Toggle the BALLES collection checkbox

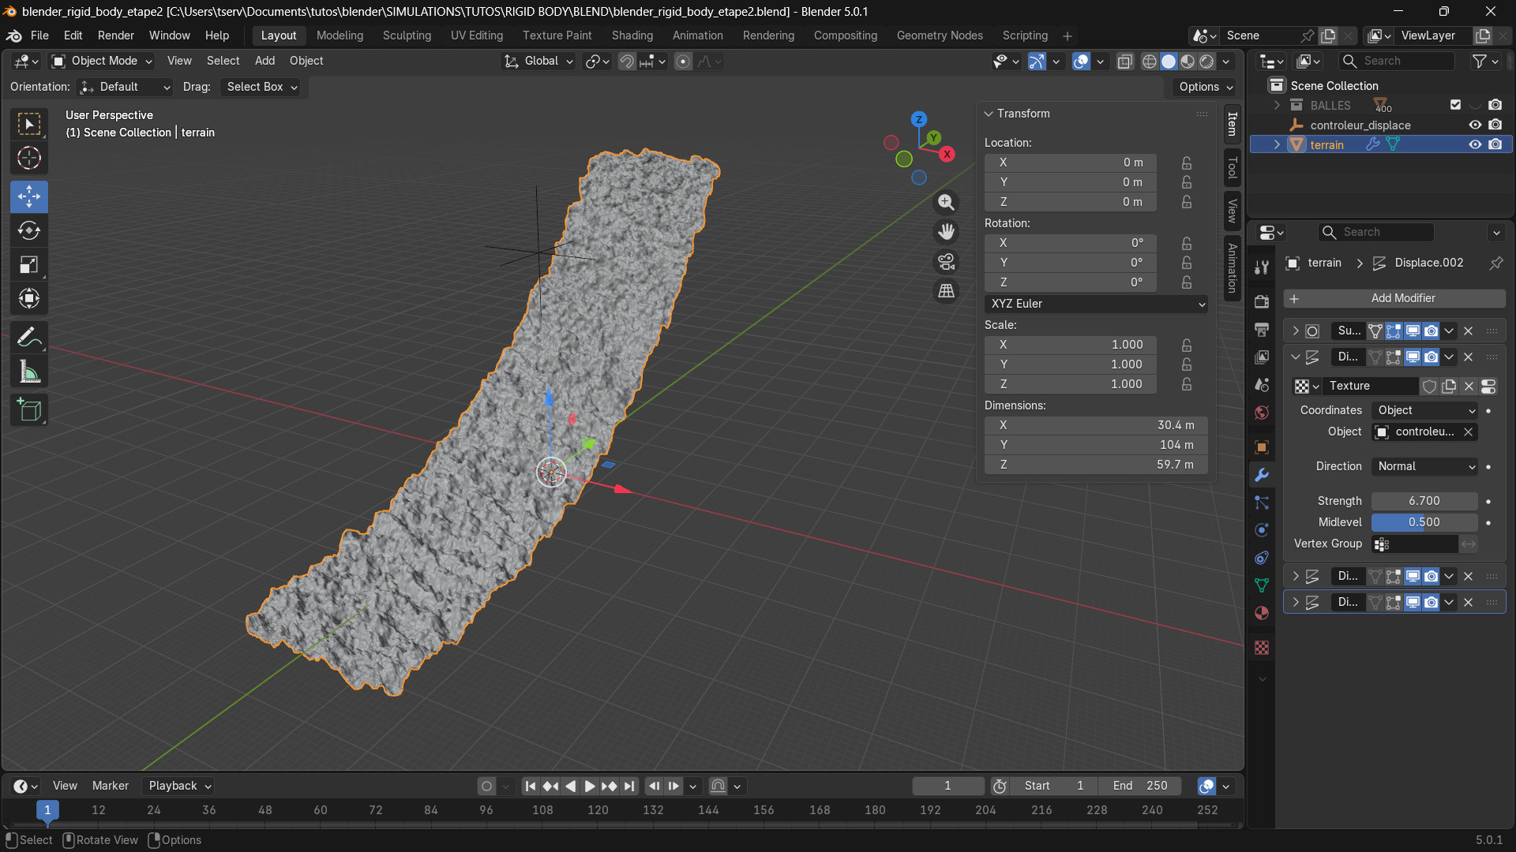pos(1455,105)
